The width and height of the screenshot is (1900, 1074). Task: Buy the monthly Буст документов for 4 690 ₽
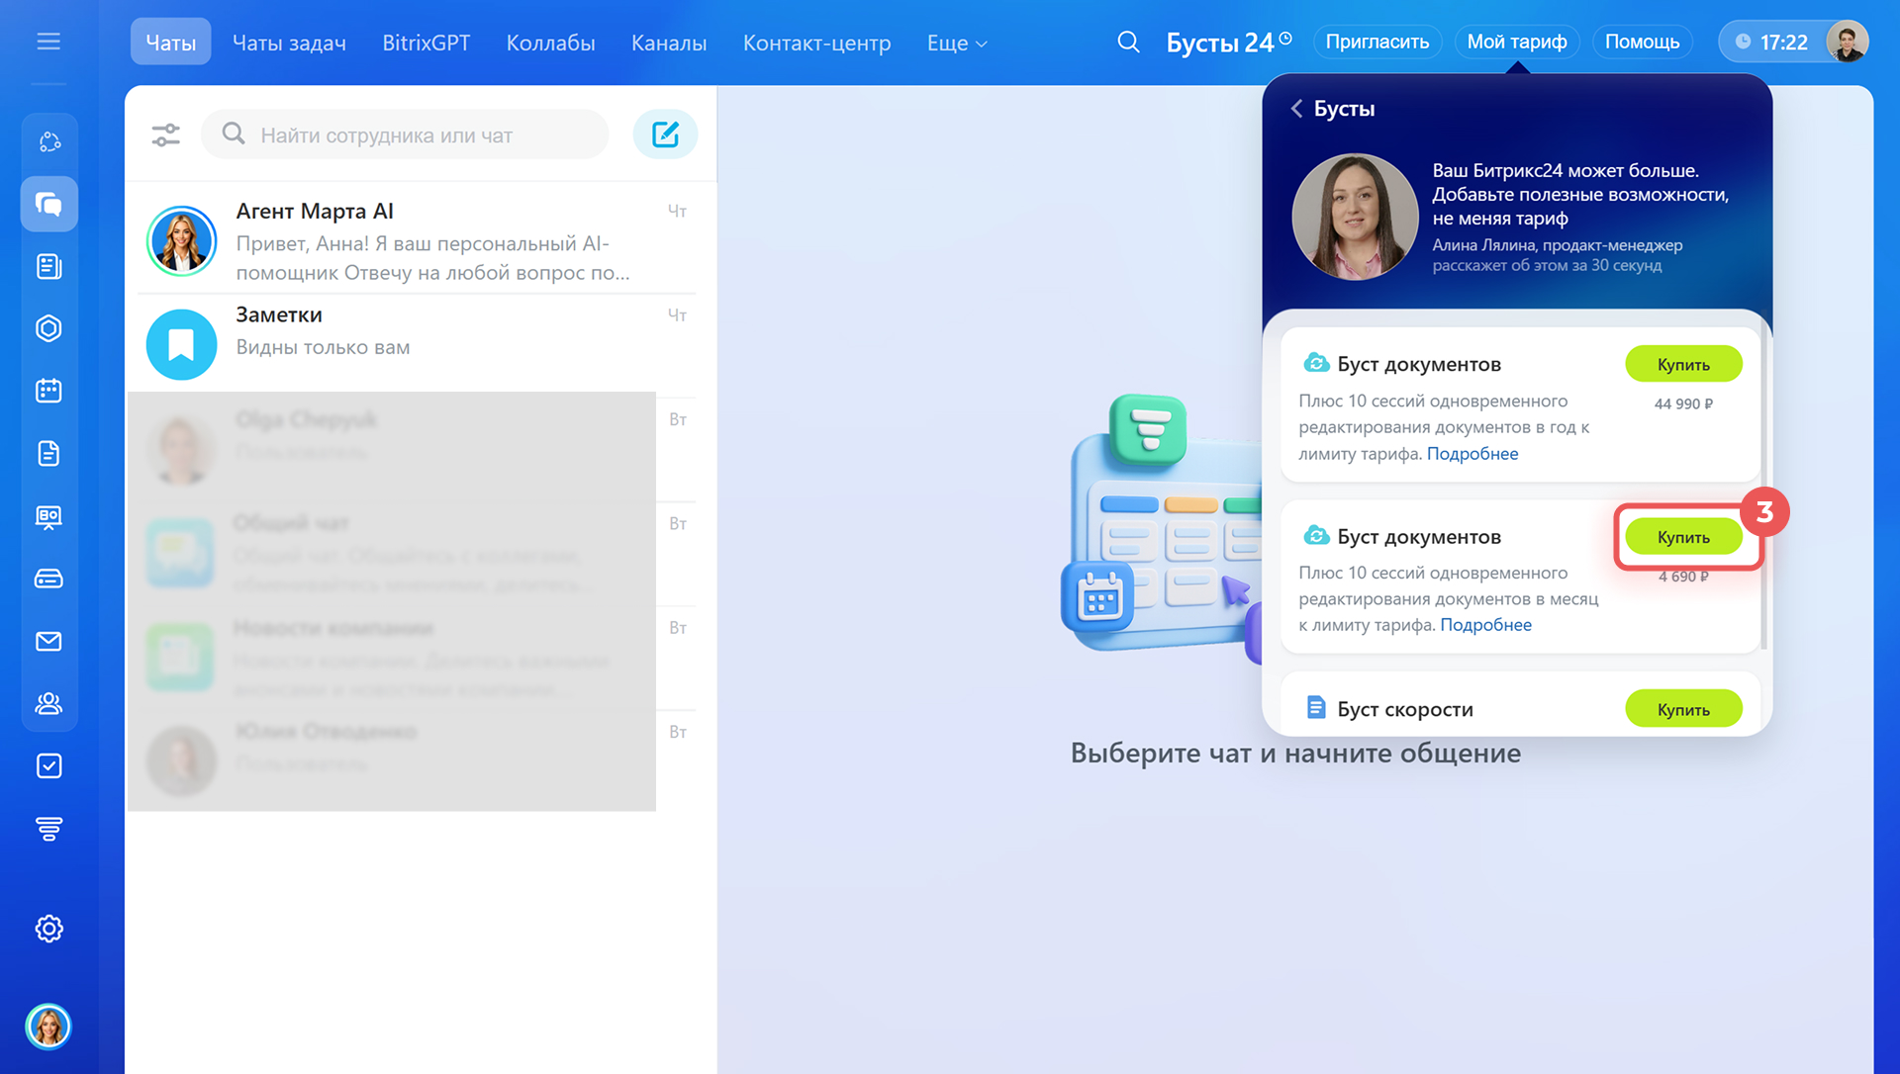1682,537
